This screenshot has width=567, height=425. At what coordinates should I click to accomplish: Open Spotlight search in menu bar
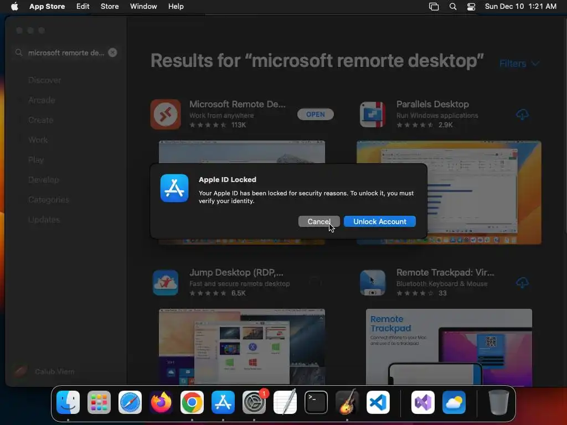click(x=453, y=7)
